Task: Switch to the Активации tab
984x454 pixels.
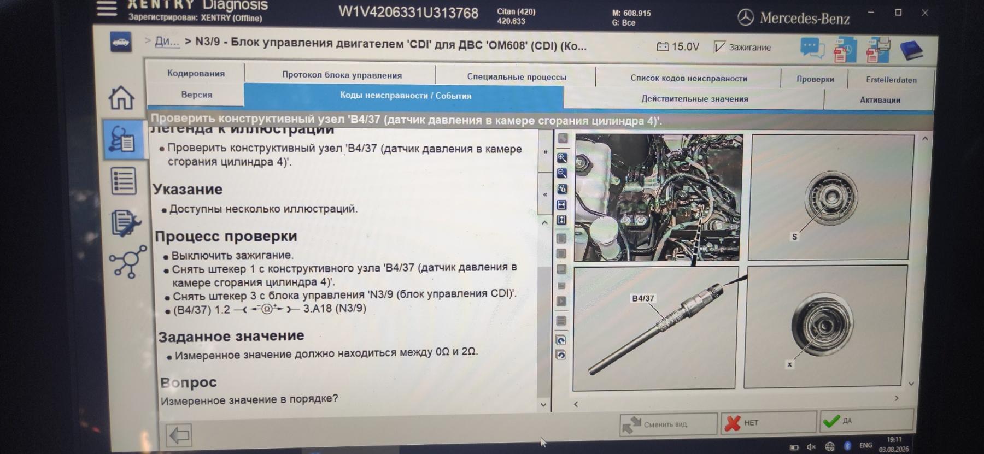Action: pyautogui.click(x=880, y=100)
